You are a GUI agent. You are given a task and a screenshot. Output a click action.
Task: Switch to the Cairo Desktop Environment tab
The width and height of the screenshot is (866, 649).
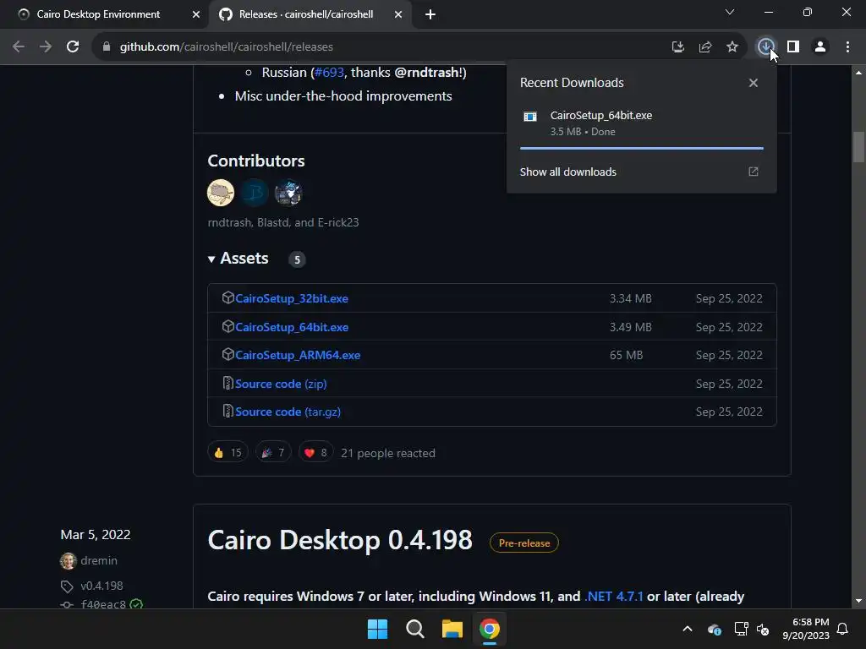(104, 14)
